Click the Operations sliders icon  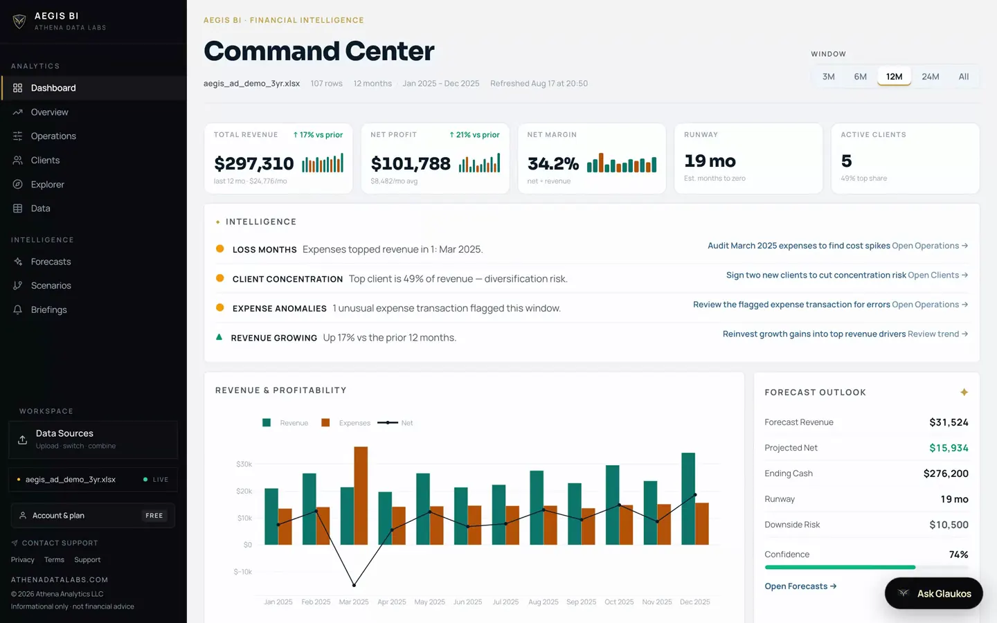(x=18, y=136)
